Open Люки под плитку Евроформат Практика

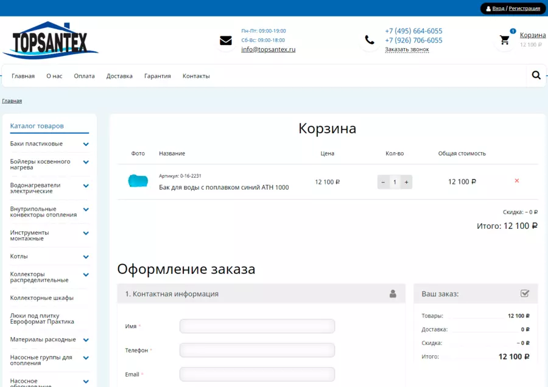pos(42,318)
